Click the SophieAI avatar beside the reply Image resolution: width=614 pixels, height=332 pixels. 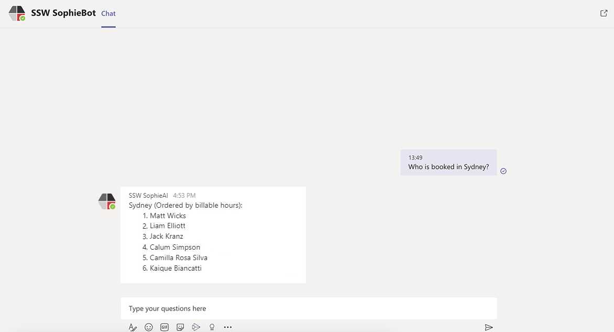point(107,201)
